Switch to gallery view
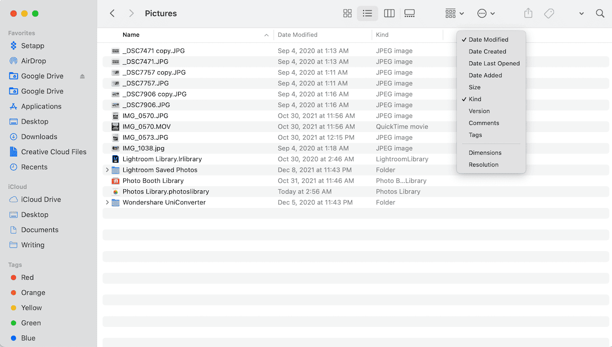612x347 pixels. click(409, 13)
